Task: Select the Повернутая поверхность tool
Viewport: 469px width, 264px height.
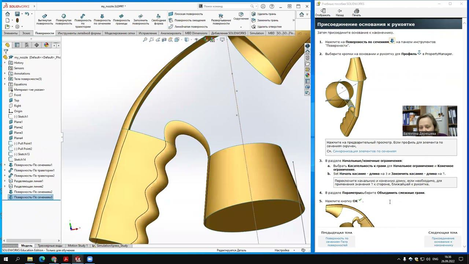Action: tap(64, 20)
